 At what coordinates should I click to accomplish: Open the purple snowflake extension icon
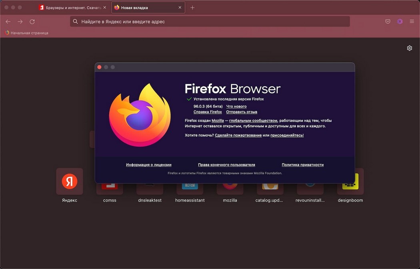(400, 22)
